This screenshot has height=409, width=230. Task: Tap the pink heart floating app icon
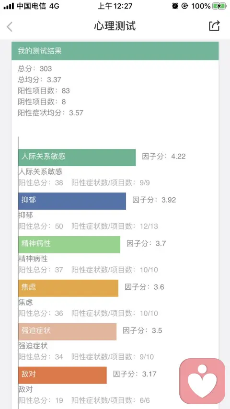coord(202,381)
